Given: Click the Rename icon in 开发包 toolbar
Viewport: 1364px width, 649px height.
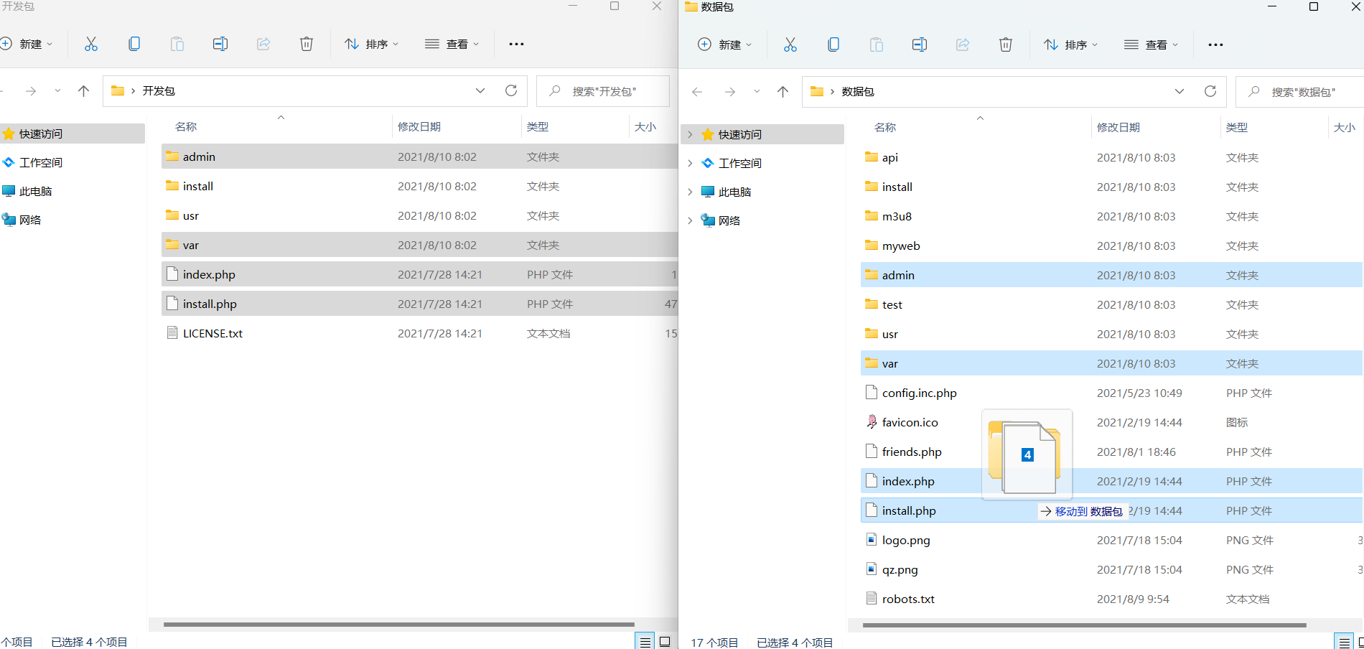Looking at the screenshot, I should [220, 44].
